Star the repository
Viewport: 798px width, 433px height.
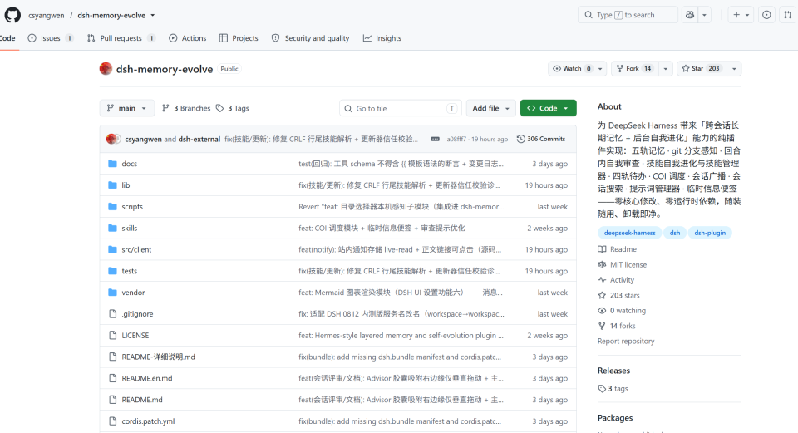[x=702, y=69]
